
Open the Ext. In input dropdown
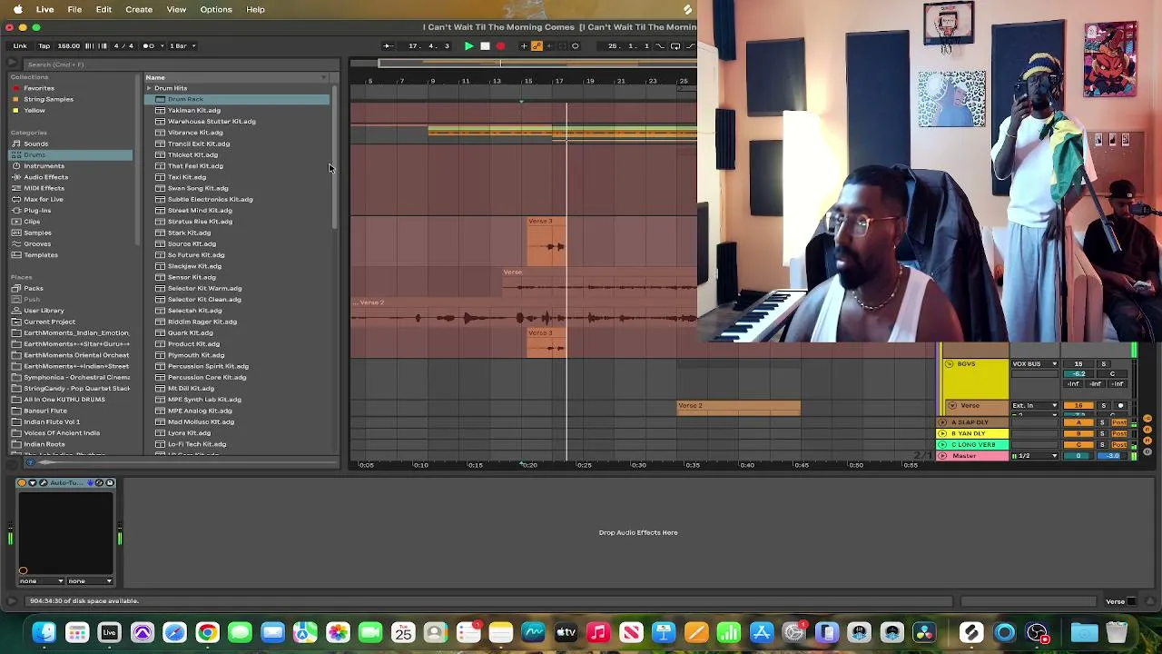(1035, 405)
